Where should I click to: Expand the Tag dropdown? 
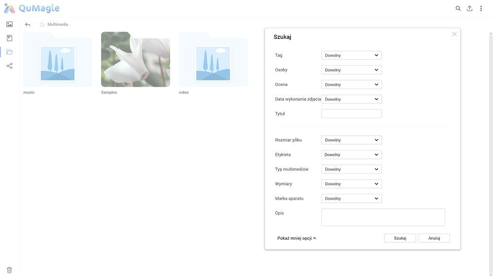click(x=352, y=55)
